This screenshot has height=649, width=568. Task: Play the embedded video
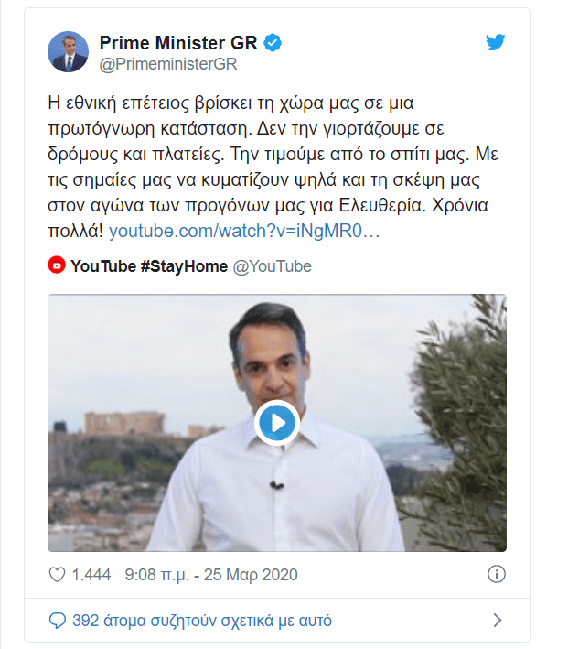(276, 423)
